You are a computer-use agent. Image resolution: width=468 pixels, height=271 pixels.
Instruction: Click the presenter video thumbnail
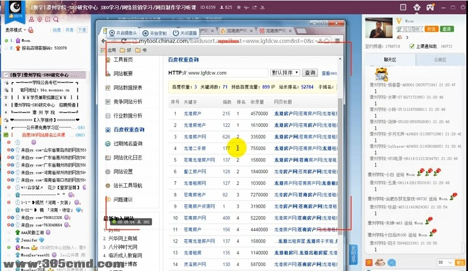(x=378, y=28)
